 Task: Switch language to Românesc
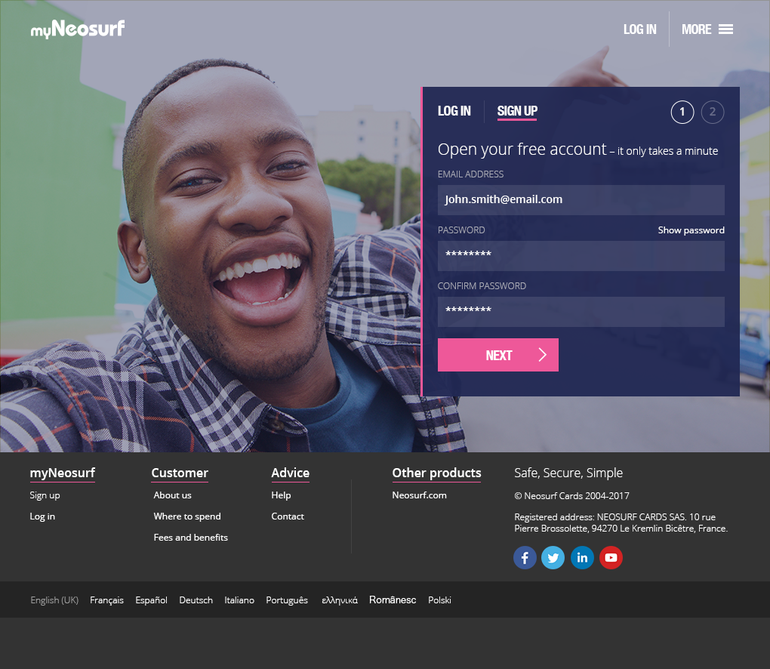coord(393,600)
